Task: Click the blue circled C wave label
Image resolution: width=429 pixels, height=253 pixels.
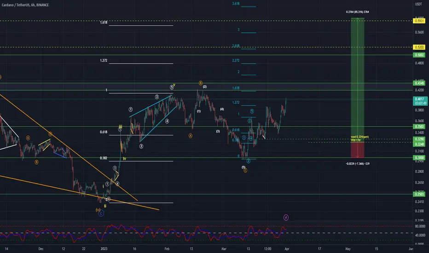Action: (101, 213)
